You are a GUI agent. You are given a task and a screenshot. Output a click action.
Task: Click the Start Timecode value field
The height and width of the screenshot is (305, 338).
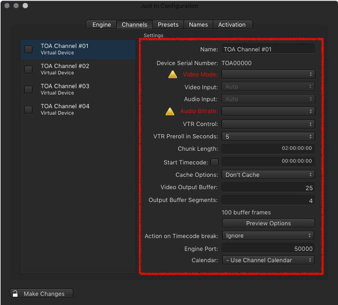coord(268,162)
